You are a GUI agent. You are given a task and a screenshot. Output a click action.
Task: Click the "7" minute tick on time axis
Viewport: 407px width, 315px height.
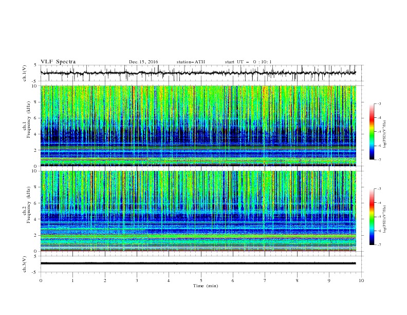point(265,281)
